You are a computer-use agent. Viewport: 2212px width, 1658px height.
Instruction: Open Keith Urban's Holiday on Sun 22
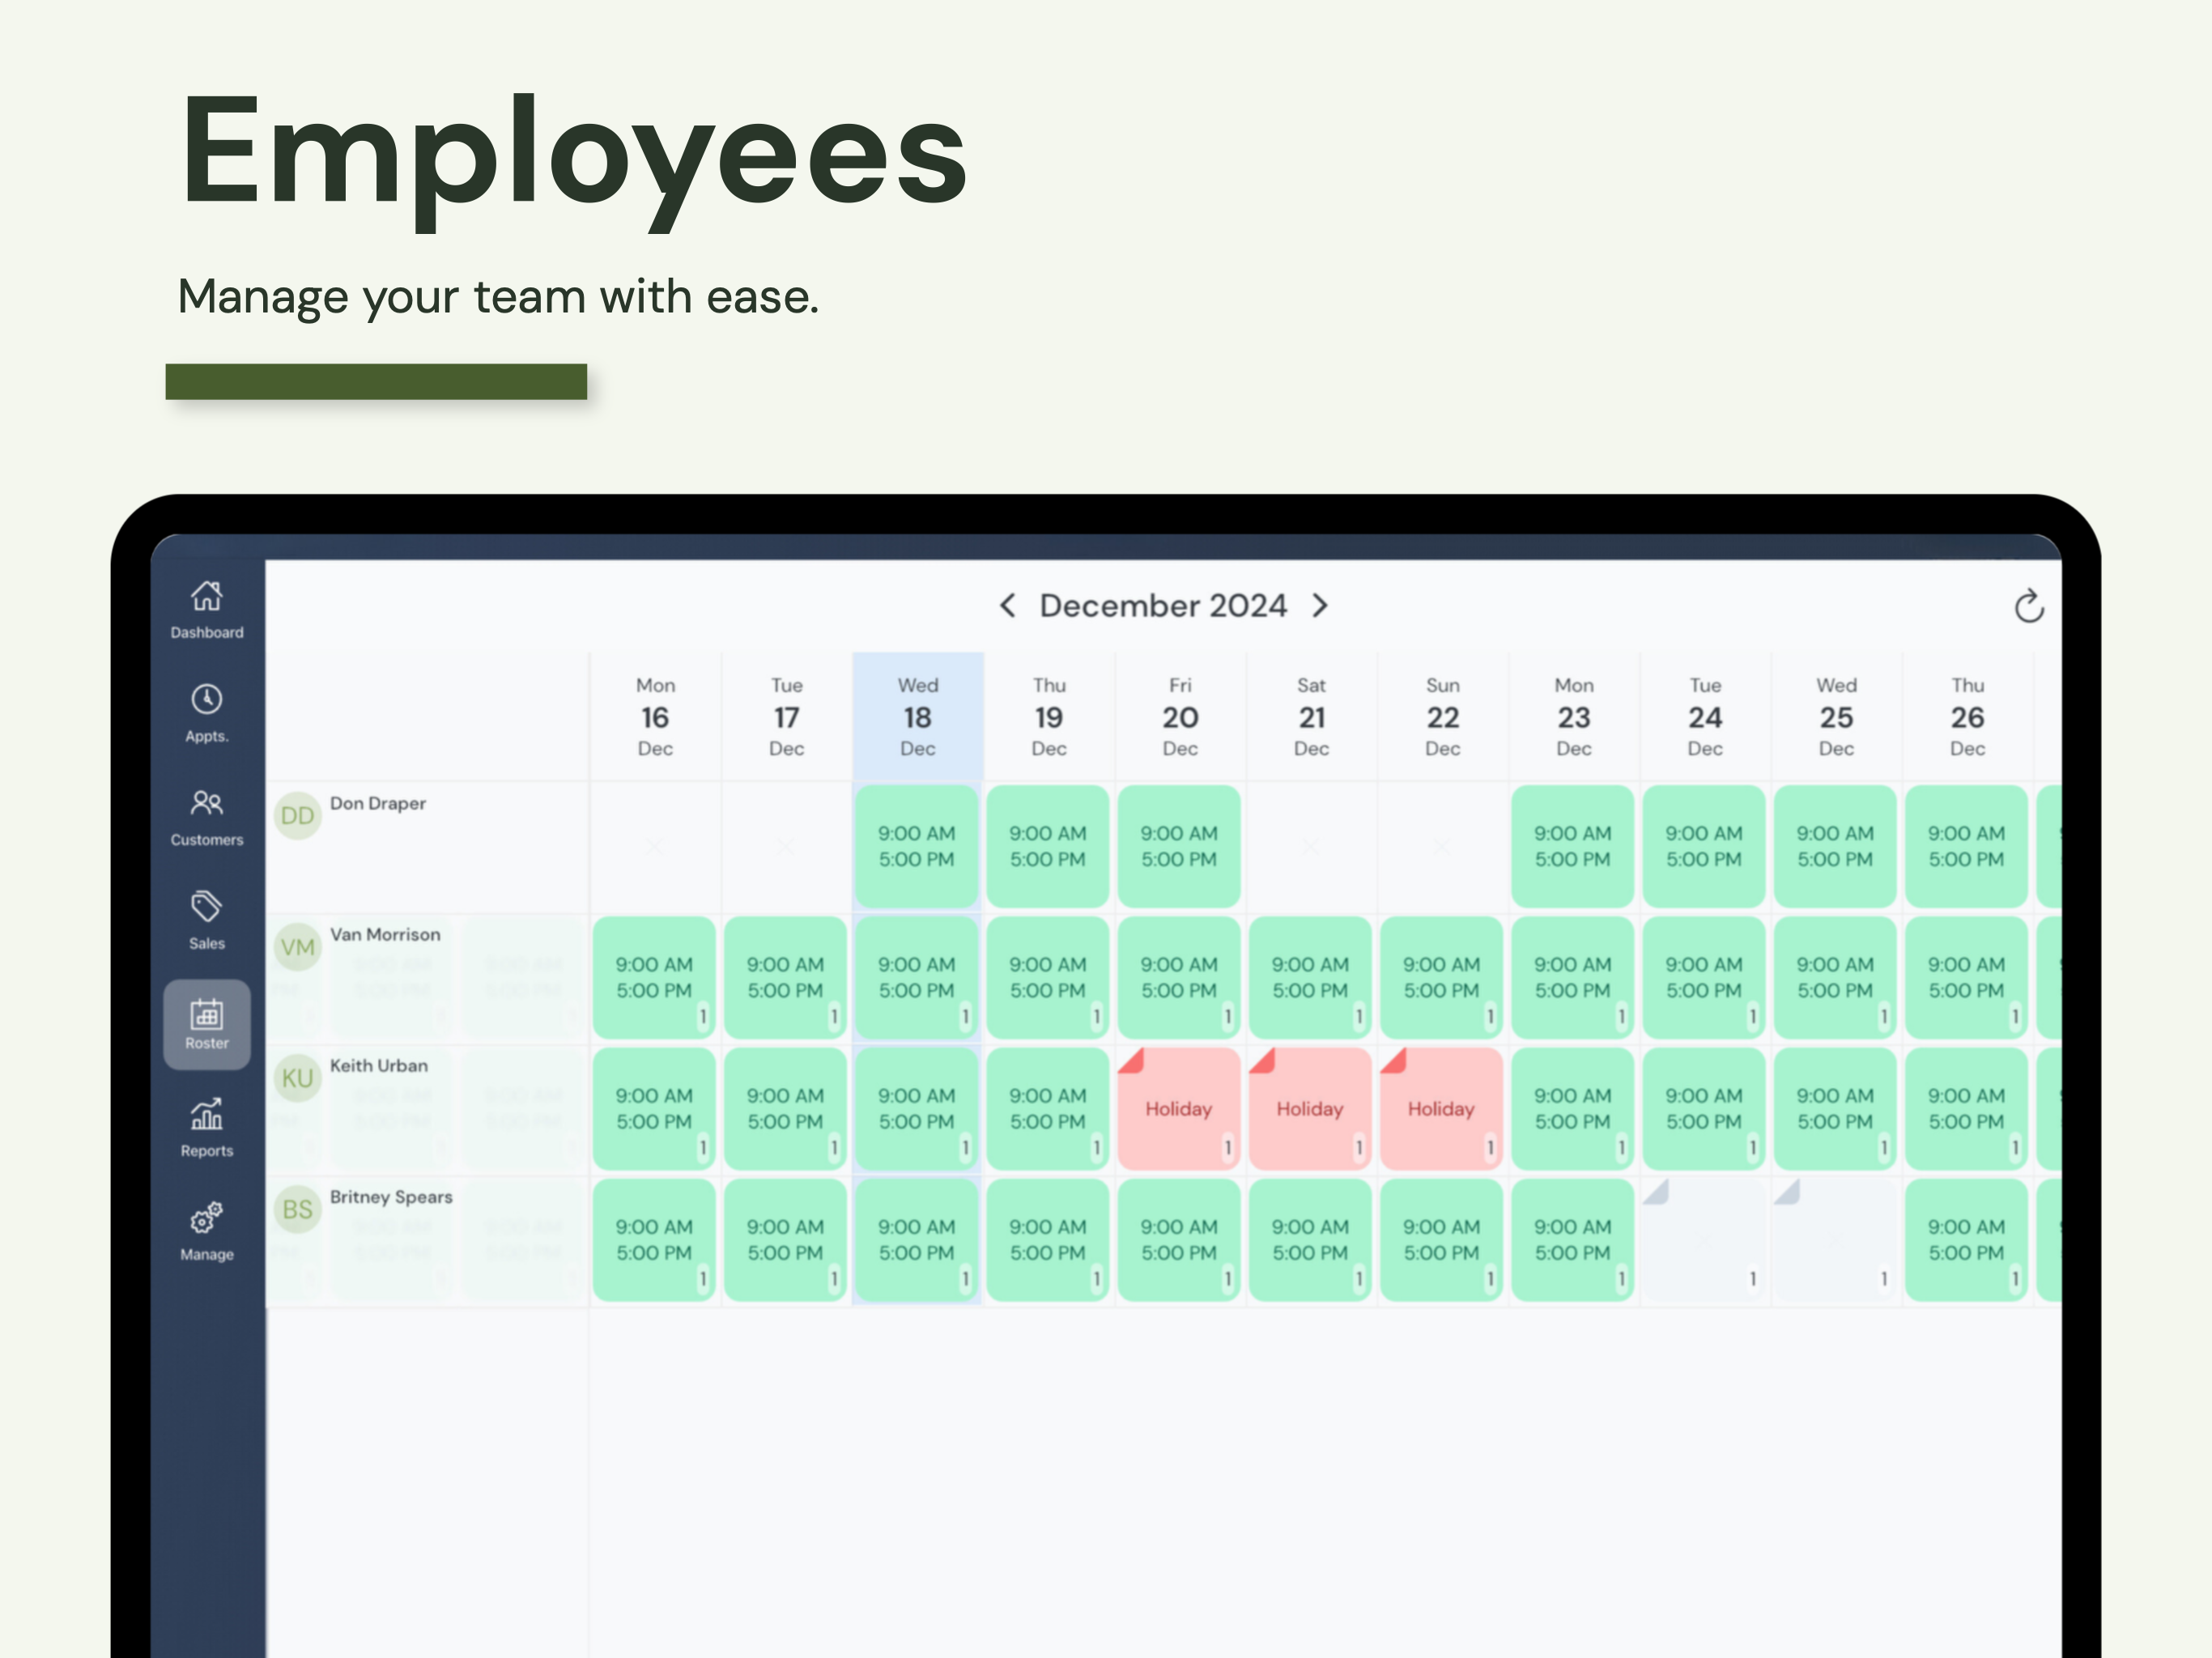[x=1440, y=1109]
